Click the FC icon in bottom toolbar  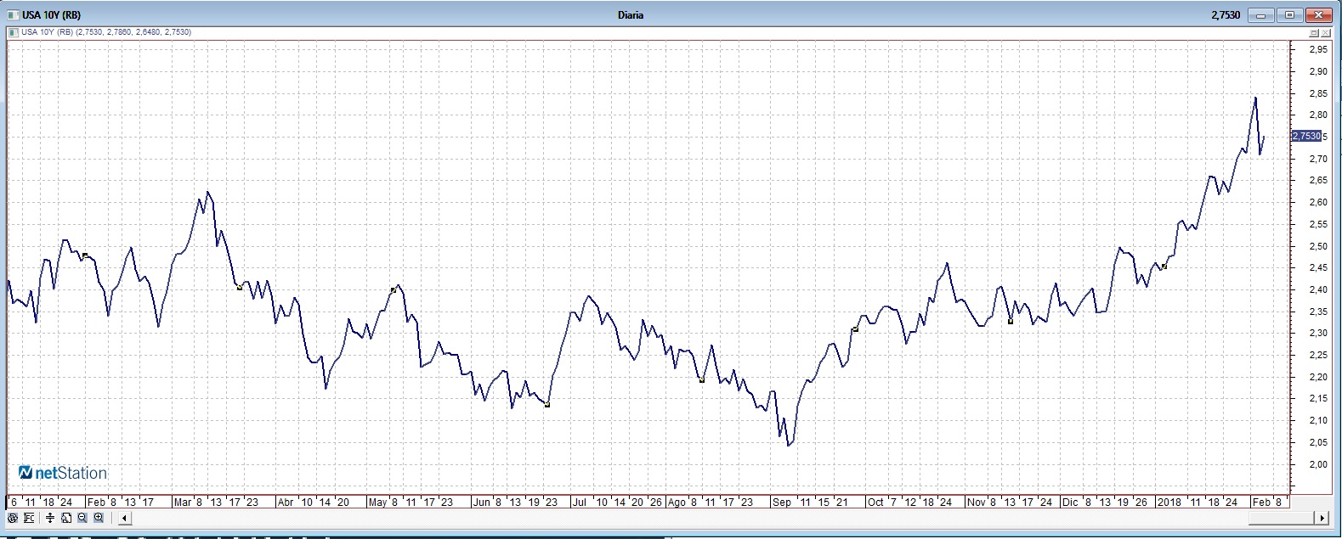coord(30,518)
